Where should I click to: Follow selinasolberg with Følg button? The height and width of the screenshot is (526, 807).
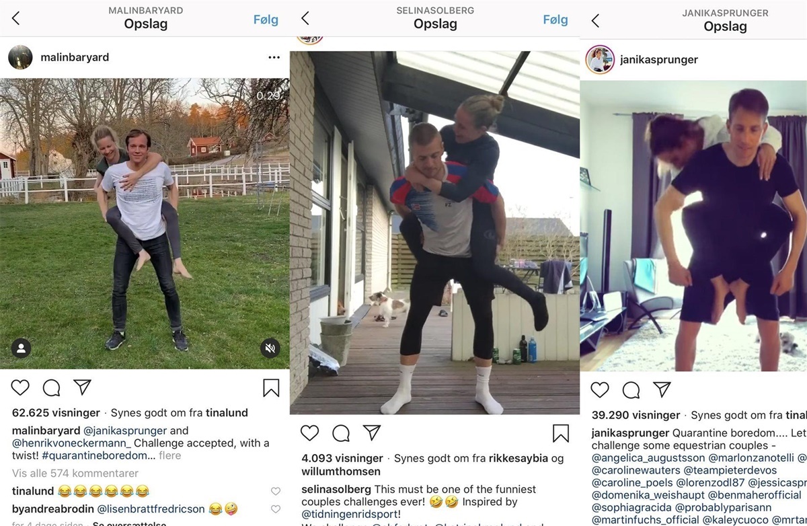tap(555, 20)
